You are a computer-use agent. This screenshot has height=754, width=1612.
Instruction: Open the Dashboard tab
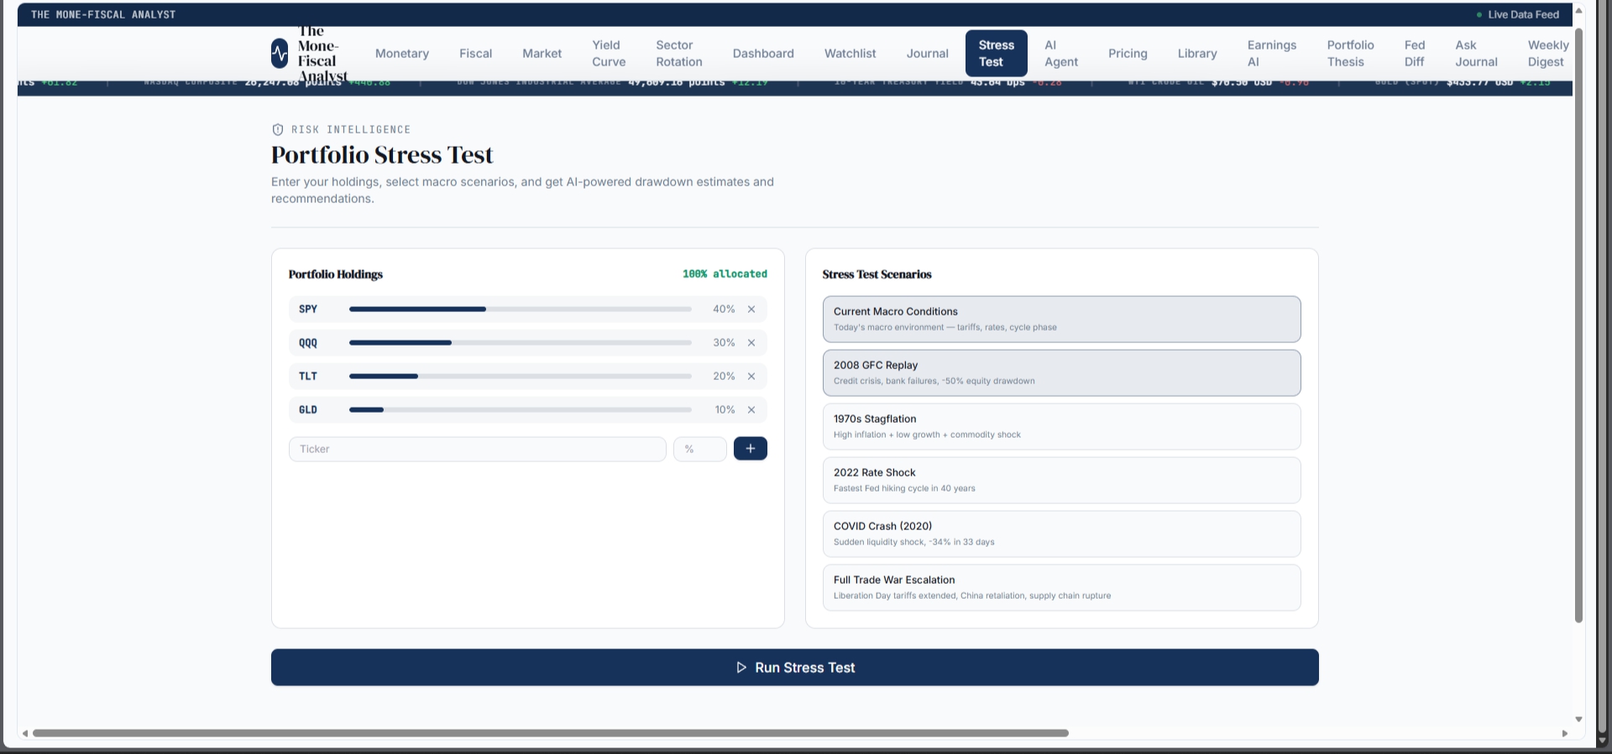pos(763,54)
